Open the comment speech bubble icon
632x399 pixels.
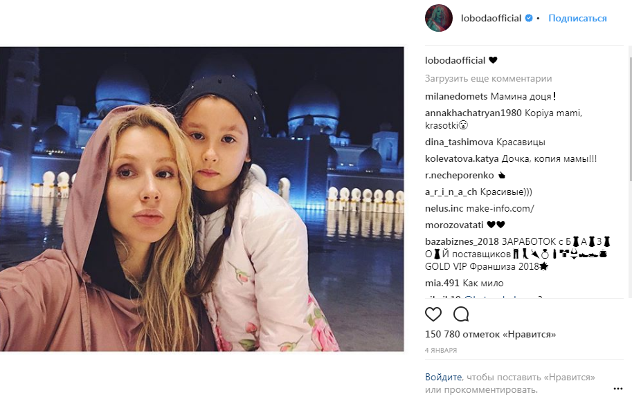click(461, 314)
